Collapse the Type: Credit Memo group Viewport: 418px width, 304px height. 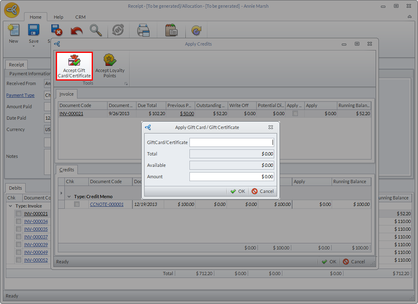(x=69, y=197)
